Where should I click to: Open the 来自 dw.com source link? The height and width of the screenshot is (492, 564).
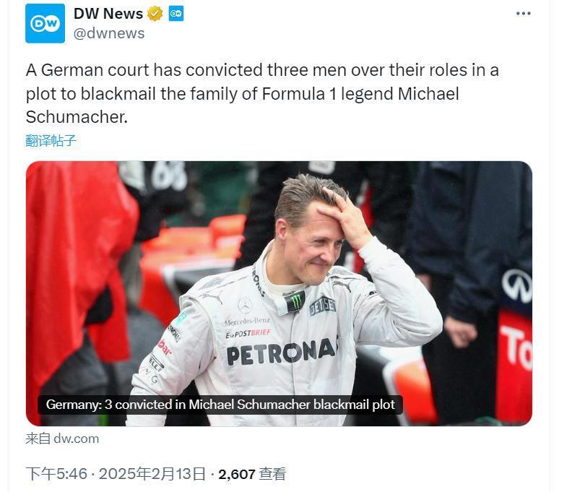(x=62, y=439)
